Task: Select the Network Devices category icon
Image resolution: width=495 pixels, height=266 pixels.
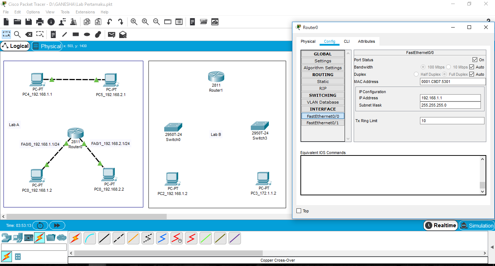Action: [6, 238]
